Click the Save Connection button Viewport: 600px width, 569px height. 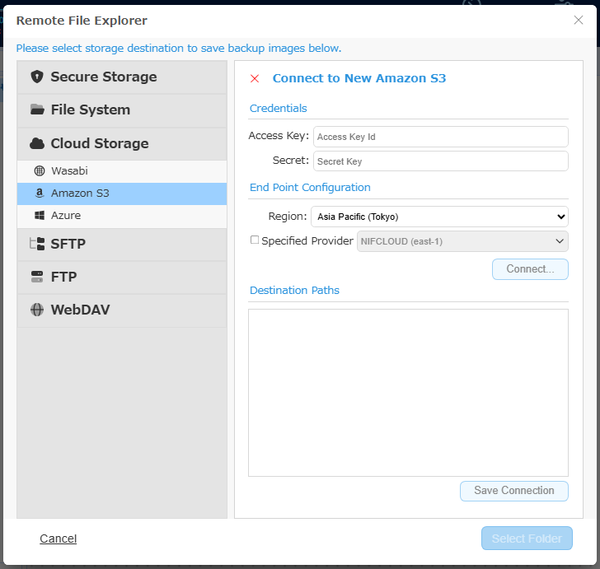[x=514, y=491]
